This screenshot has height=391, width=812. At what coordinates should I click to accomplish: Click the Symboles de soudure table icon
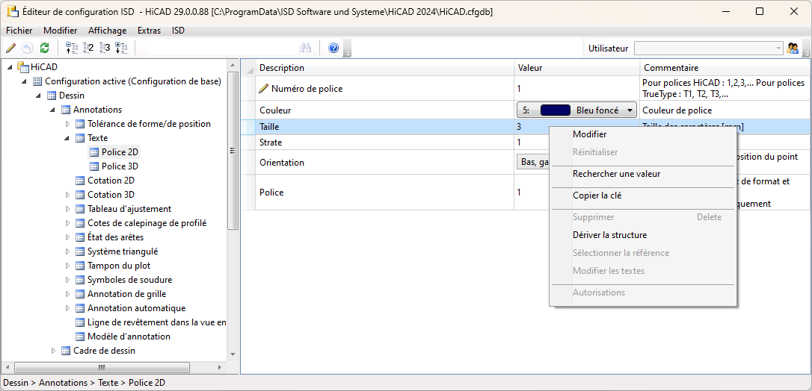pyautogui.click(x=80, y=280)
